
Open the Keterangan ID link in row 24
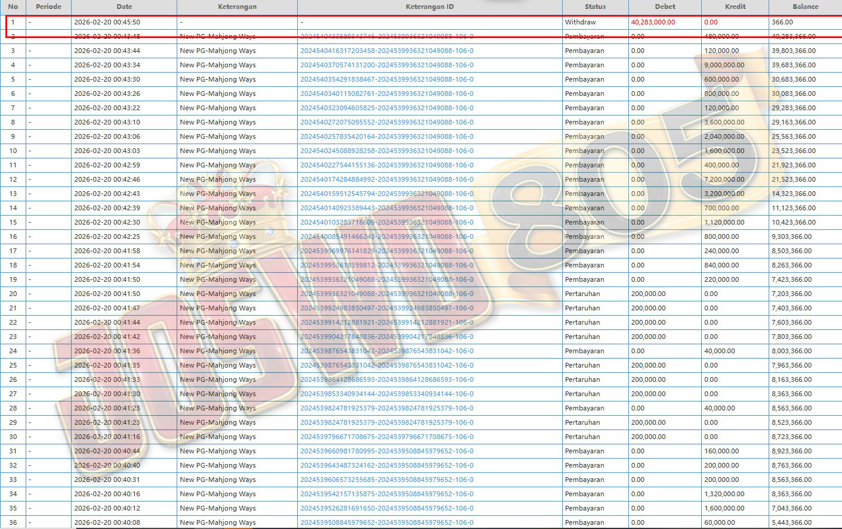387,351
